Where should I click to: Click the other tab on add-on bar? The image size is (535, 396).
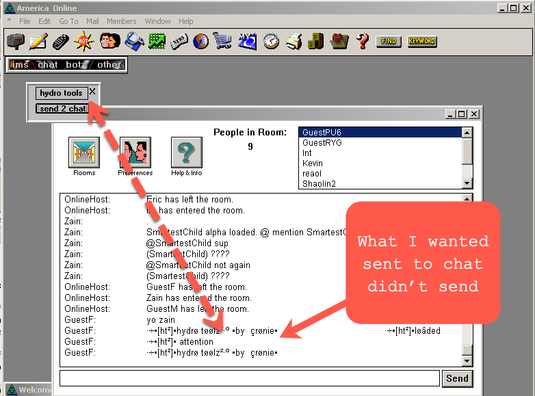(x=109, y=64)
